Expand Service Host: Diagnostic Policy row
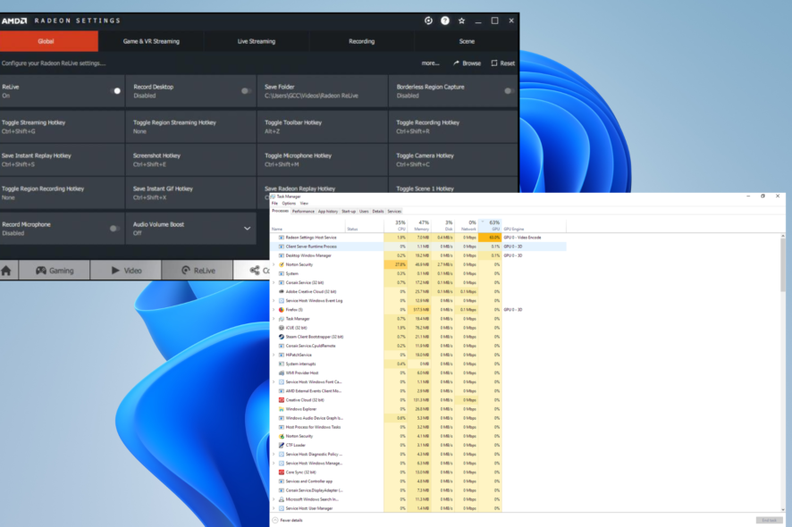This screenshot has height=527, width=792. point(274,455)
